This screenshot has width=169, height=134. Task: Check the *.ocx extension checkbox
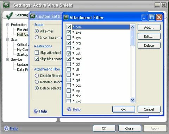[x=69, y=85]
